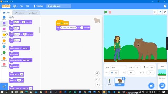168x94 pixels.
Task: Open the help question mark icon
Action: 165,6
